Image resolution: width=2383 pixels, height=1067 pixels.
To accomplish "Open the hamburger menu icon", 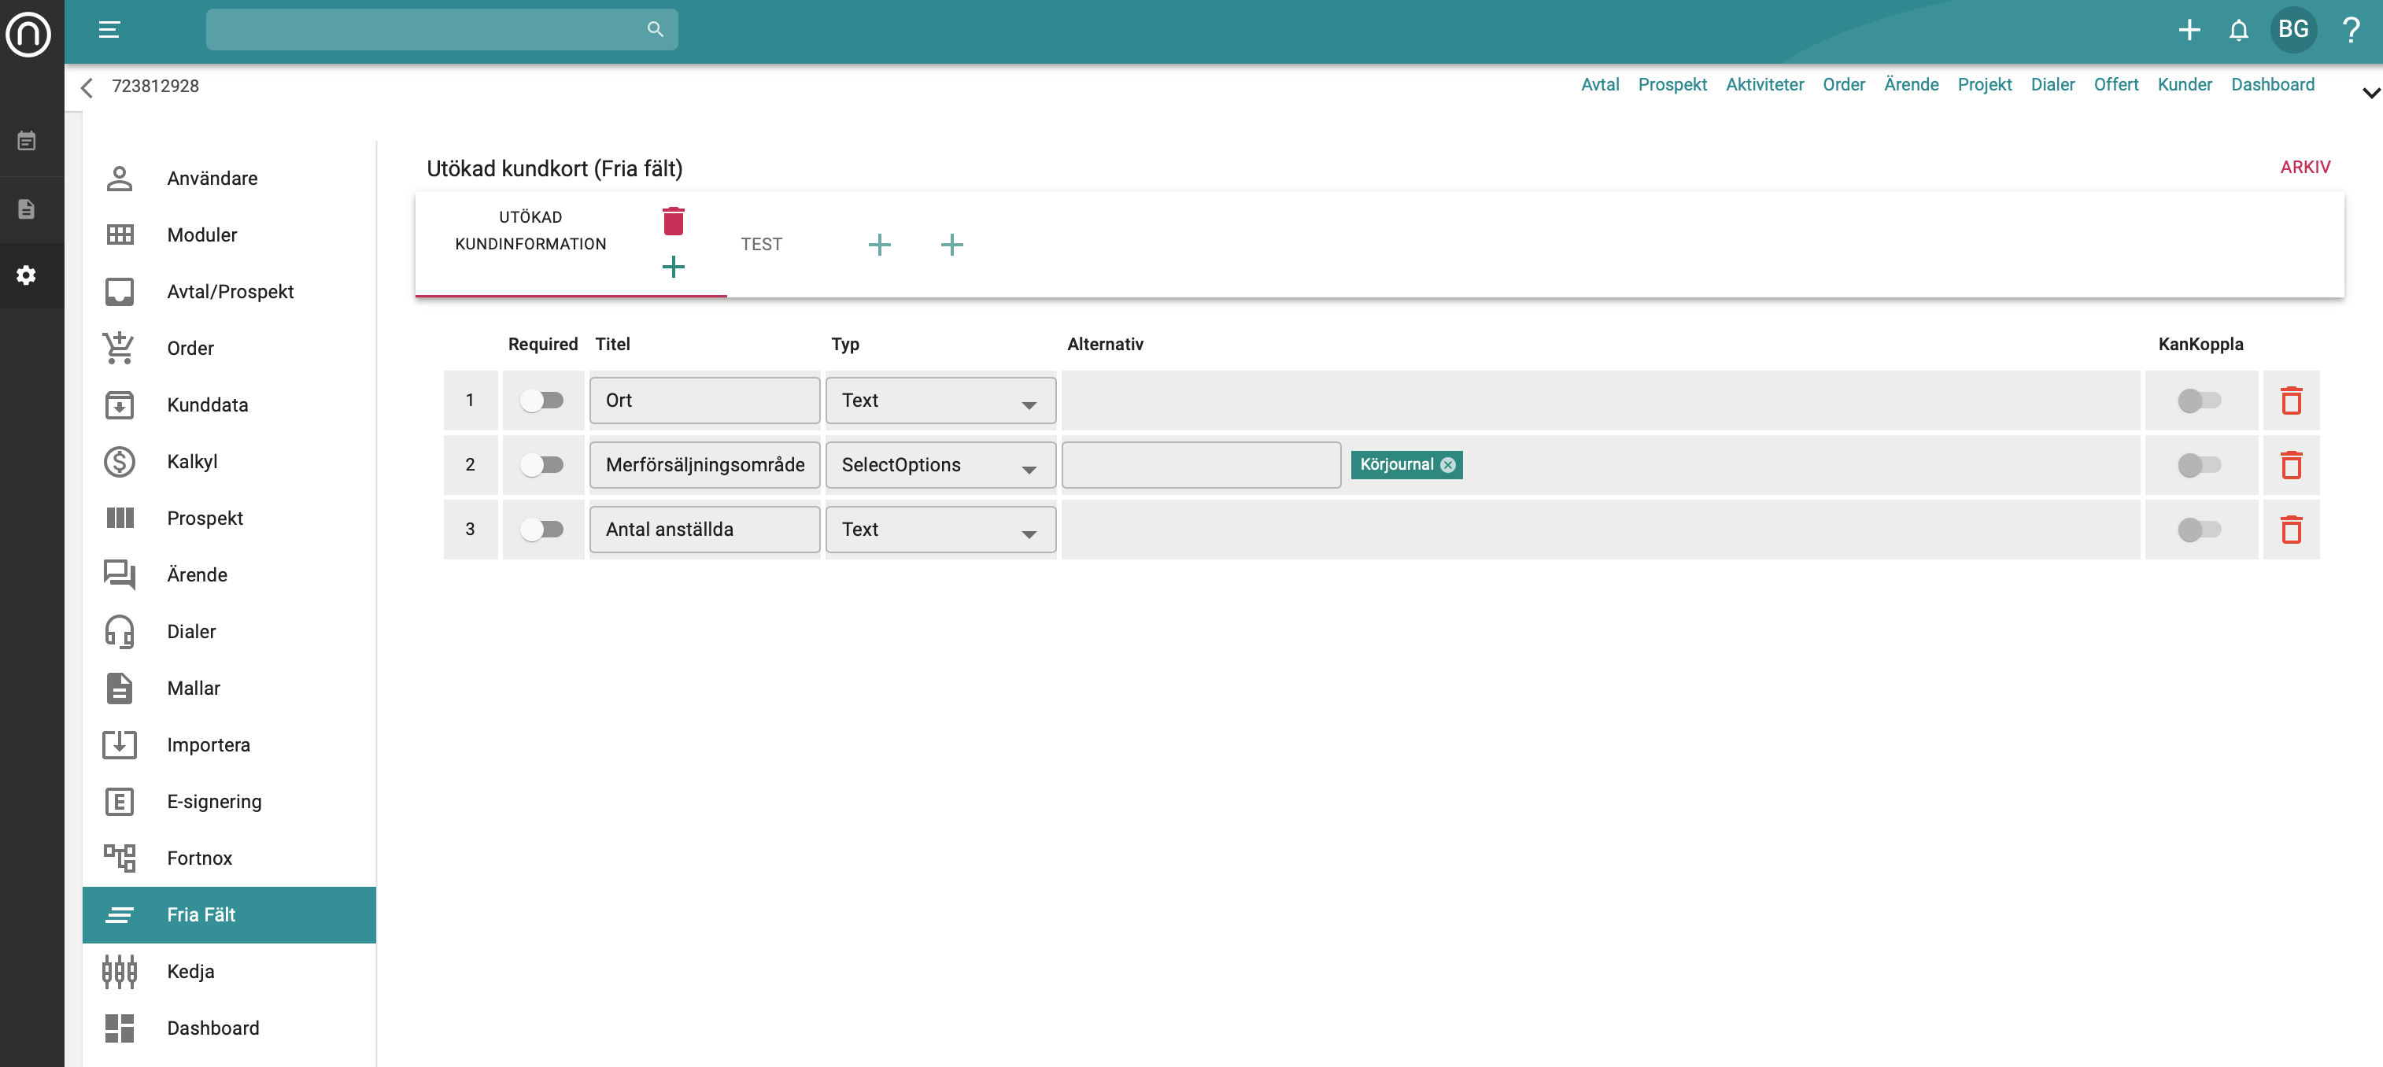I will 109,30.
